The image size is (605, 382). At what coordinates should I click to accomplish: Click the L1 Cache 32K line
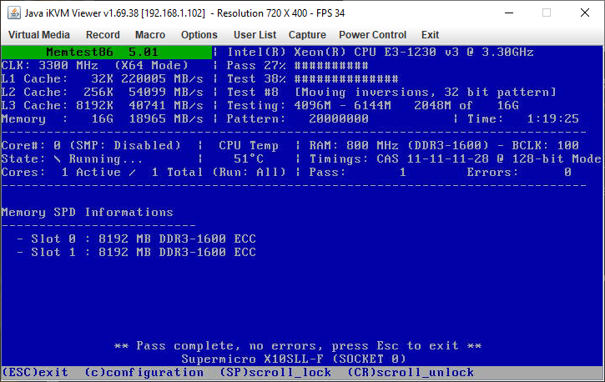103,79
